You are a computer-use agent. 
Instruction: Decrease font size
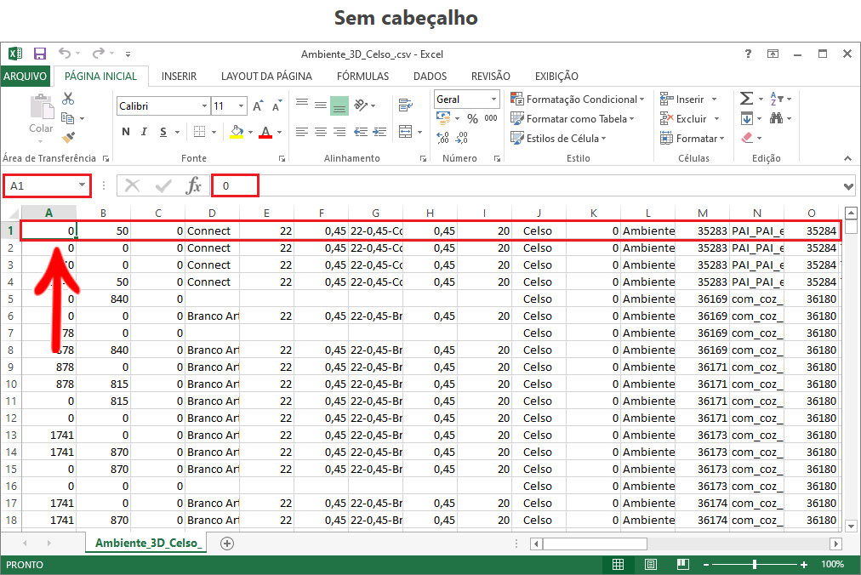click(x=277, y=106)
